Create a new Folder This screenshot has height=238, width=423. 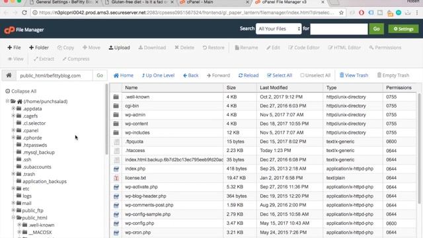[39, 48]
